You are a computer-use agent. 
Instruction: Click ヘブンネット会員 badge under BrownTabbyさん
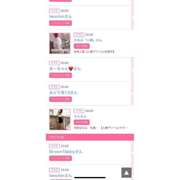click(x=60, y=158)
